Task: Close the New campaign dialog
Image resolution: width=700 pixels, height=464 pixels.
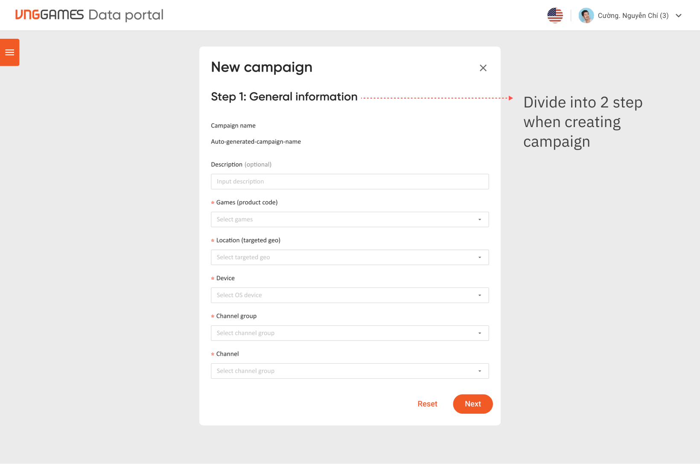Action: pyautogui.click(x=483, y=68)
